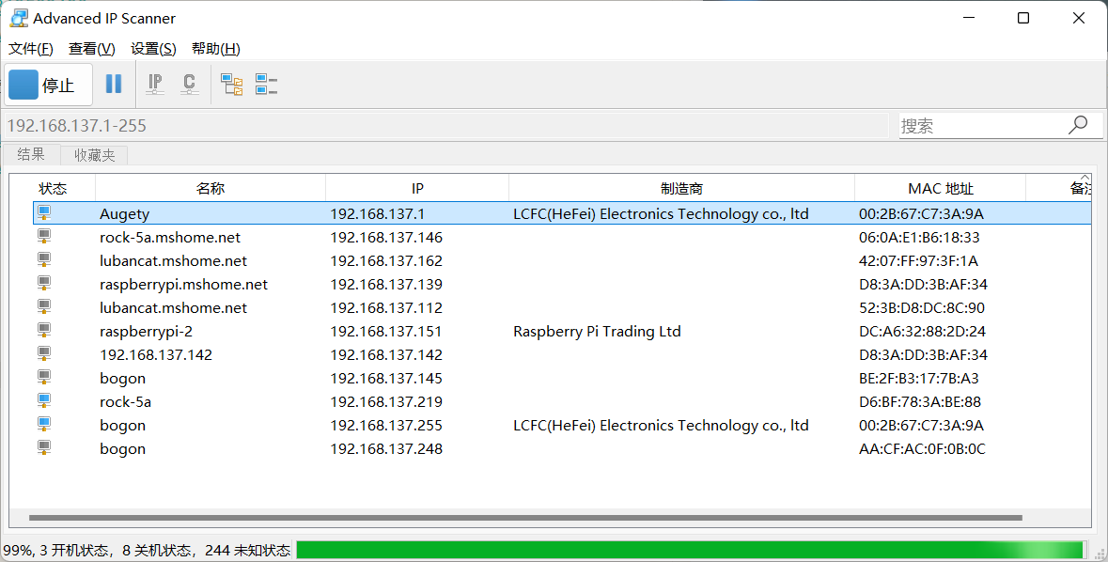Click the computer icon for raspberrypi-2
The width and height of the screenshot is (1108, 562).
pyautogui.click(x=44, y=331)
